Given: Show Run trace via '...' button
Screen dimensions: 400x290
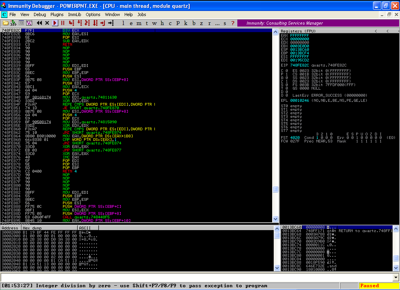Looking at the screenshot, I should point(217,23).
